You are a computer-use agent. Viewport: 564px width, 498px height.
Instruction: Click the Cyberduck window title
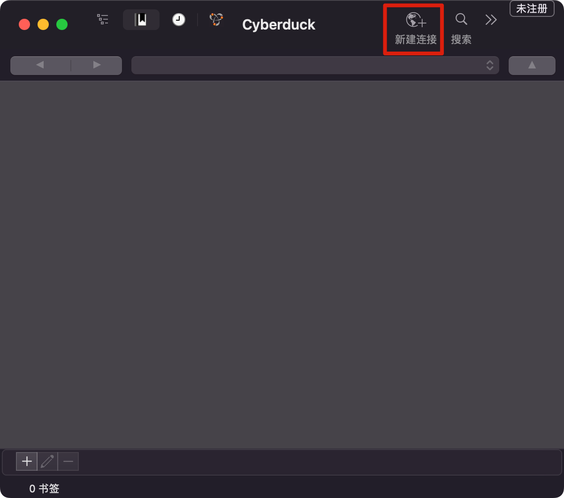[x=279, y=24]
